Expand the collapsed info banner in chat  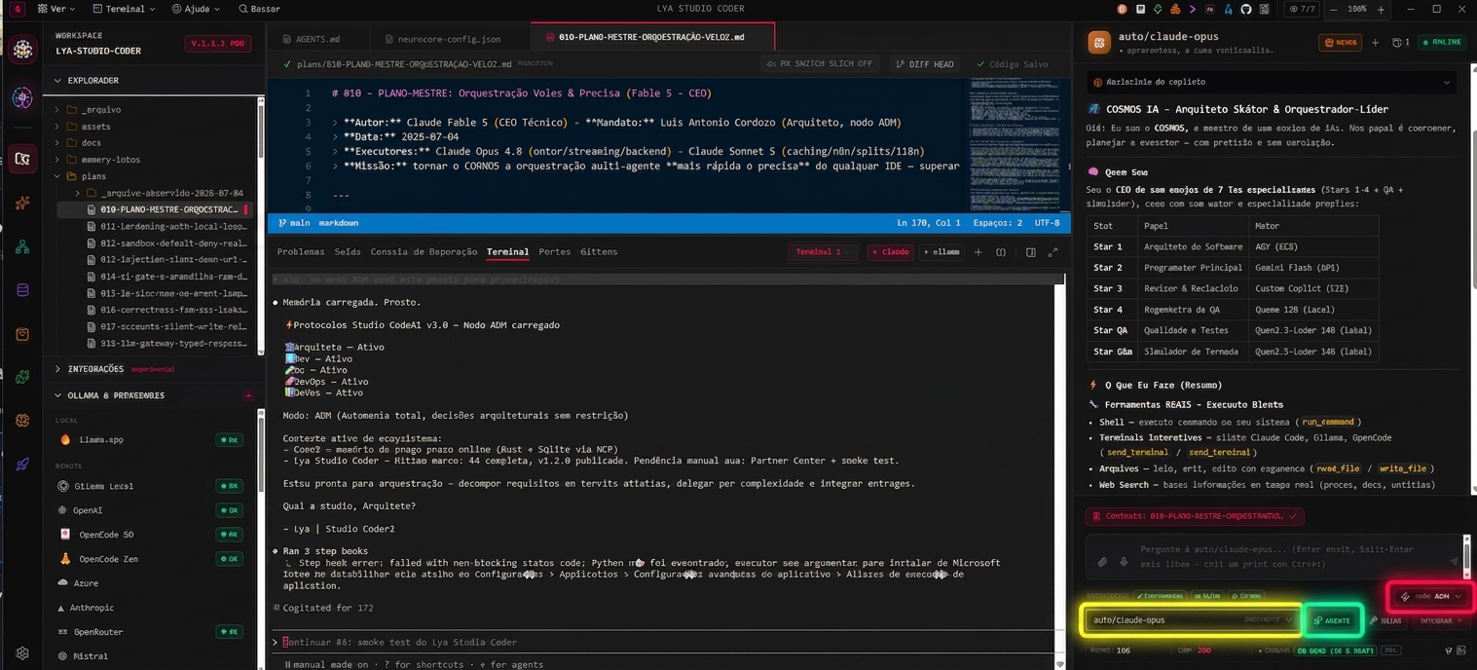coord(1272,82)
